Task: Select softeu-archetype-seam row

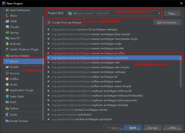Action: click(113, 81)
